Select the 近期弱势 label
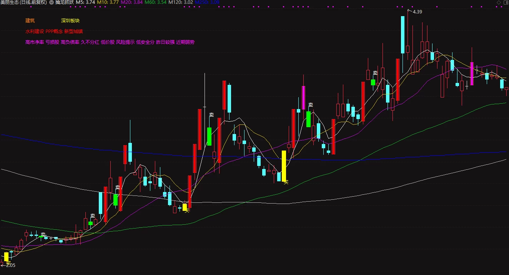Screen dimensions: 509x275 (185, 42)
